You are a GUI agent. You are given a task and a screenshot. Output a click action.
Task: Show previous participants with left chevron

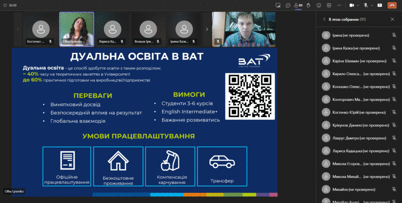click(x=18, y=29)
